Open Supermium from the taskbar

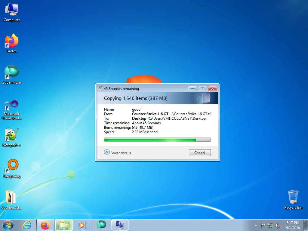(101, 225)
